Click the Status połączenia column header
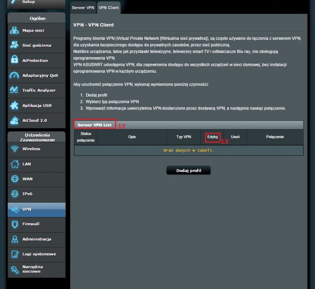 pos(86,137)
